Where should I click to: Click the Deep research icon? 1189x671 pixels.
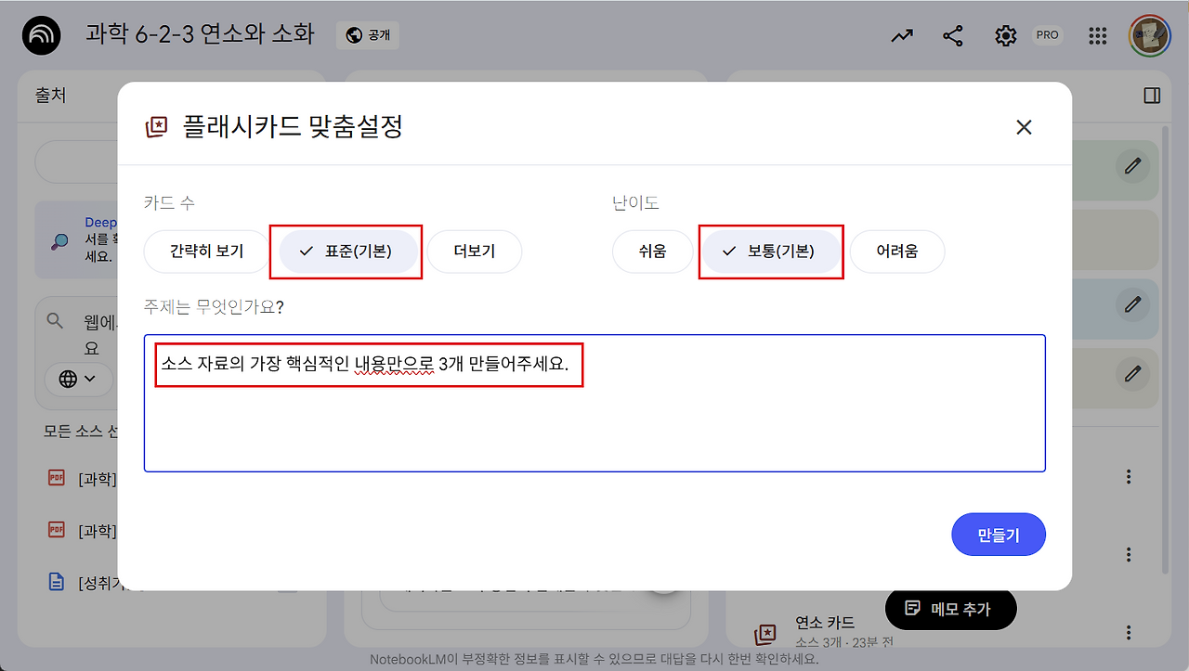click(59, 241)
